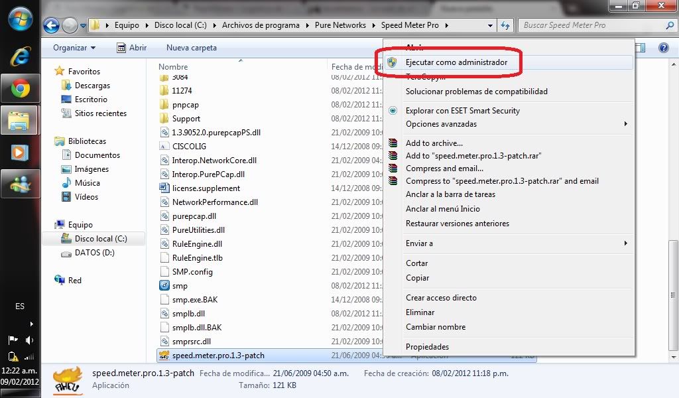The width and height of the screenshot is (679, 398).
Task: Expand the Opciones avanzadas submenu
Action: pyautogui.click(x=509, y=124)
